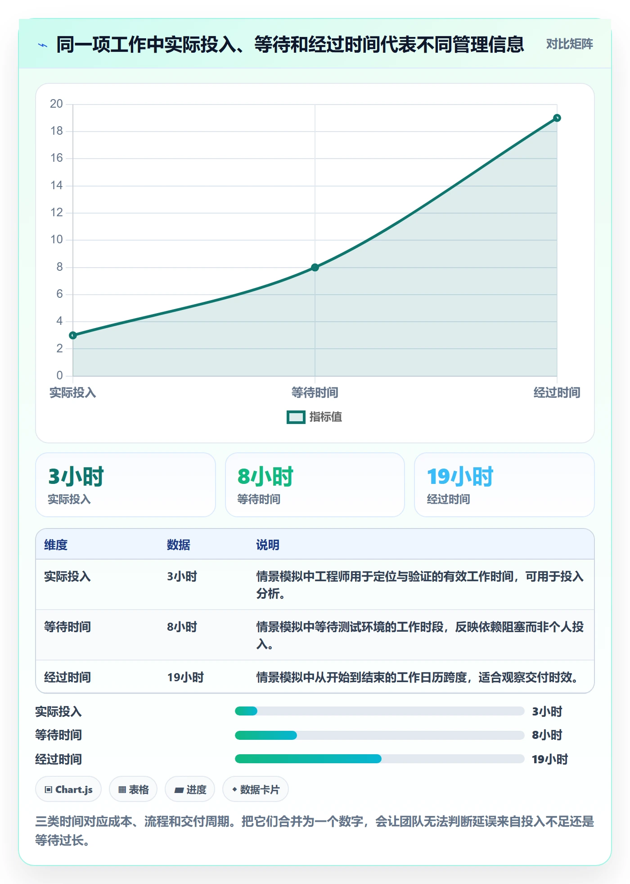Click the description mentioning 工作日历跨度

(418, 678)
